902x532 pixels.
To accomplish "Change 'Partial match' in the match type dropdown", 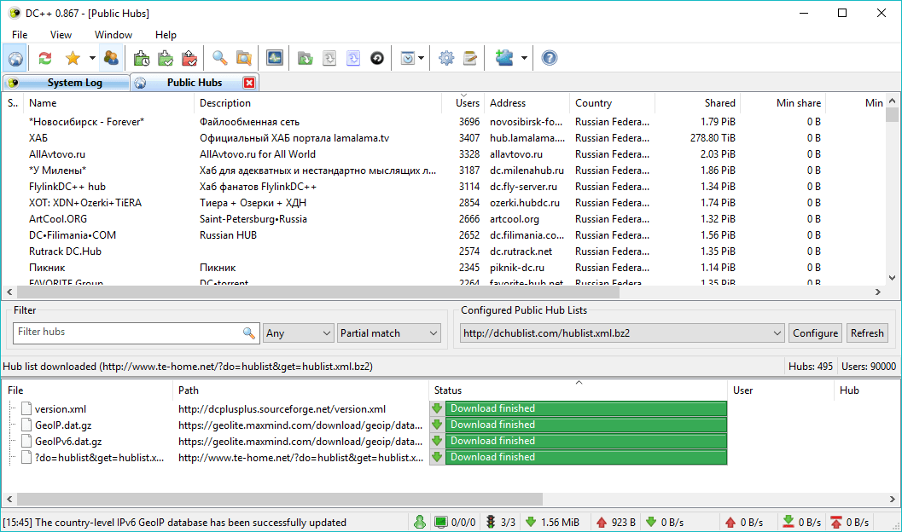I will 388,332.
